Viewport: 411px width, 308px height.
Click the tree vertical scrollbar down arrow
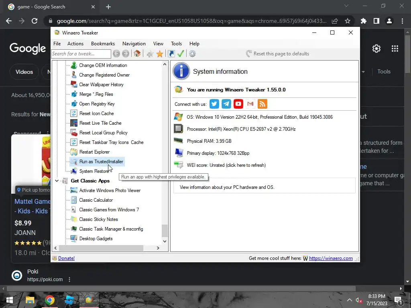coord(165,241)
